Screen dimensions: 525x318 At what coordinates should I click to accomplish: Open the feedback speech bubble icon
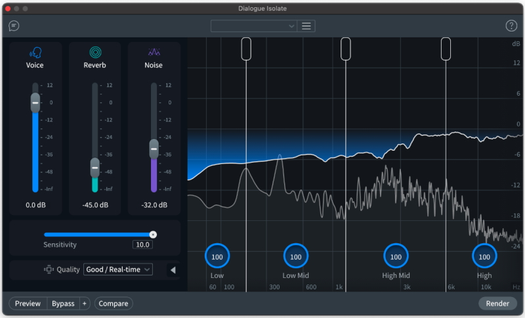pos(14,26)
